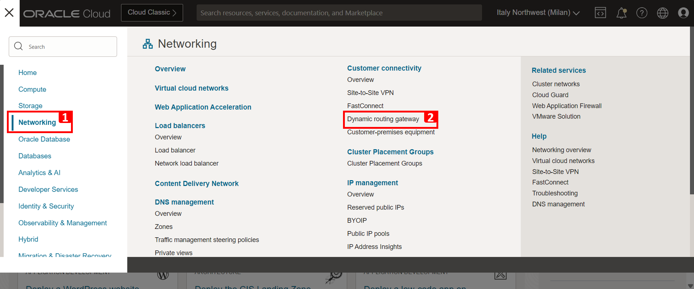Image resolution: width=694 pixels, height=289 pixels.
Task: Open the DNS management heading link
Action: [x=184, y=202]
